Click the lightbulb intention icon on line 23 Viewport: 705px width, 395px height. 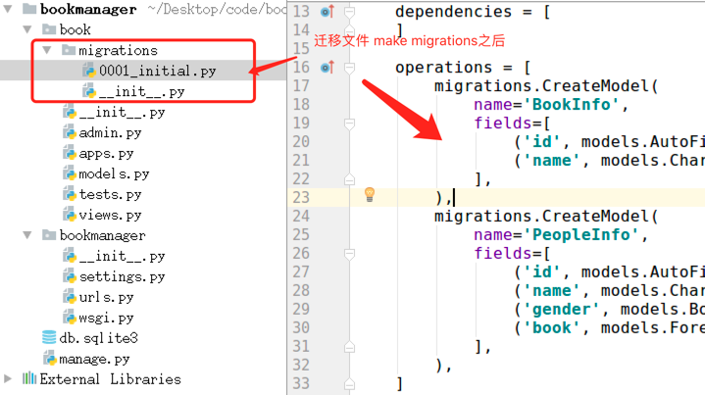[370, 195]
